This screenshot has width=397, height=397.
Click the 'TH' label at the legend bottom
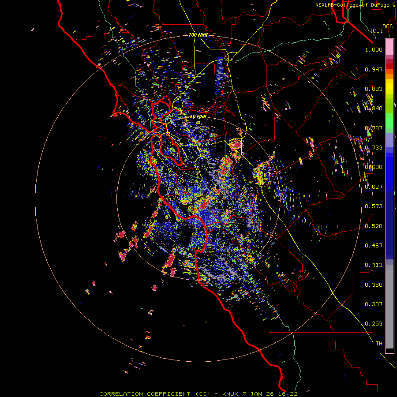tap(379, 343)
